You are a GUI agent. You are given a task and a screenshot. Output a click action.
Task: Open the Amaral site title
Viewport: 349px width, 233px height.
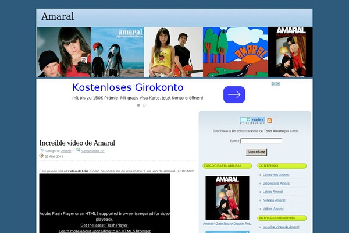58,16
